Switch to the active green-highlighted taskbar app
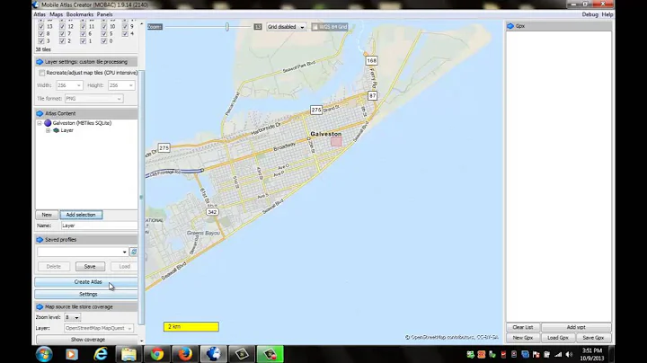The image size is (647, 363). point(270,354)
